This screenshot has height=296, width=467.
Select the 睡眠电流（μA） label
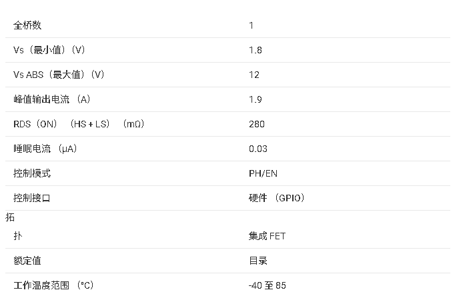[45, 149]
